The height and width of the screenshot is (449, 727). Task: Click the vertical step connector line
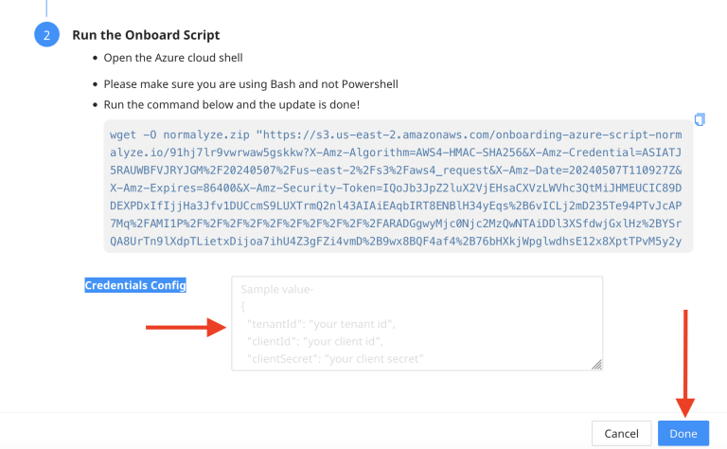tap(46, 8)
